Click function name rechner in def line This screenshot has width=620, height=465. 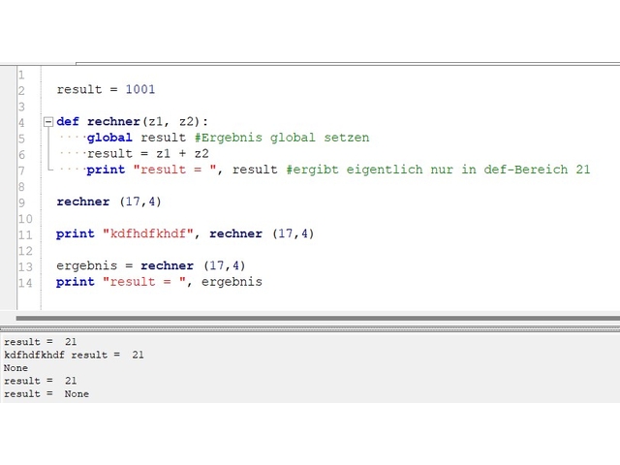[x=114, y=121]
